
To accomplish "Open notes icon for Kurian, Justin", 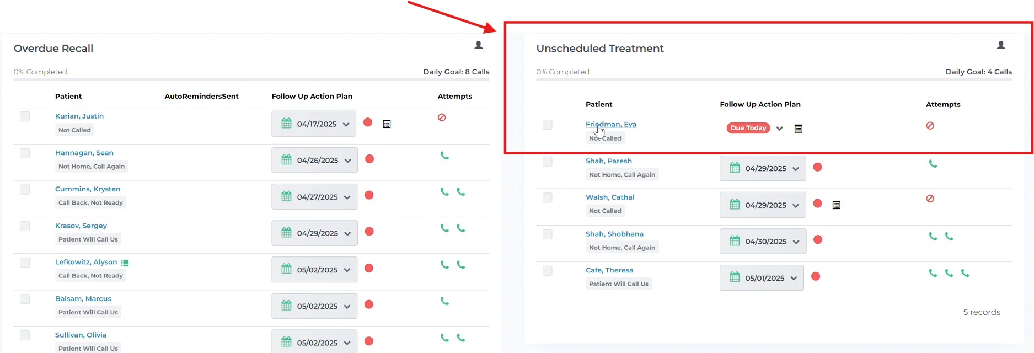I will pos(387,124).
